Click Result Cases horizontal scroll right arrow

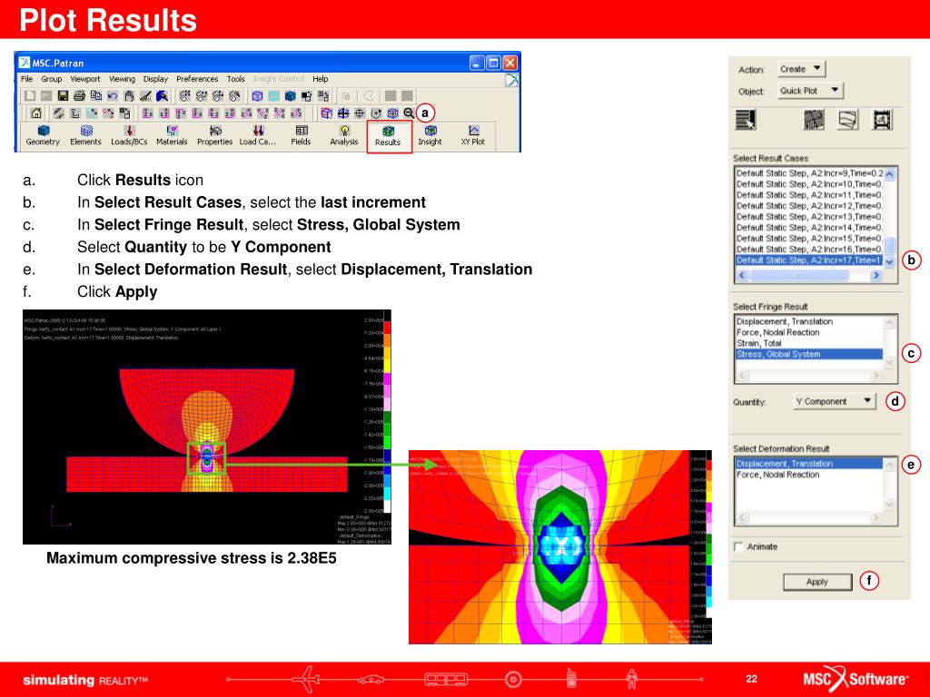[876, 276]
